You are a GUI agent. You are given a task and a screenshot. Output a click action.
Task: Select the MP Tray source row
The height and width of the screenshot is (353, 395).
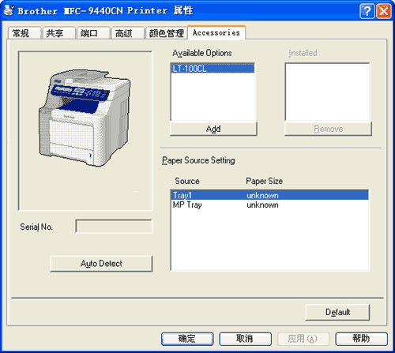(x=269, y=205)
